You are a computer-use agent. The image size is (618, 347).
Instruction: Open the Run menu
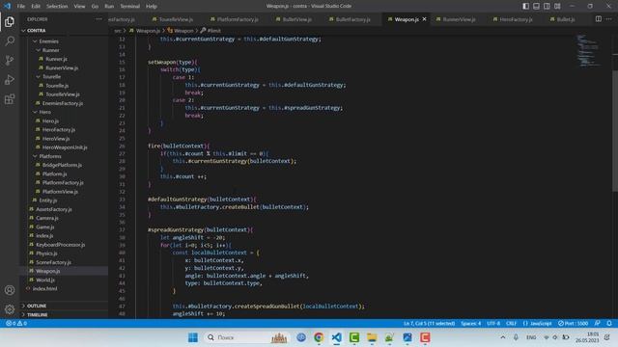point(109,6)
